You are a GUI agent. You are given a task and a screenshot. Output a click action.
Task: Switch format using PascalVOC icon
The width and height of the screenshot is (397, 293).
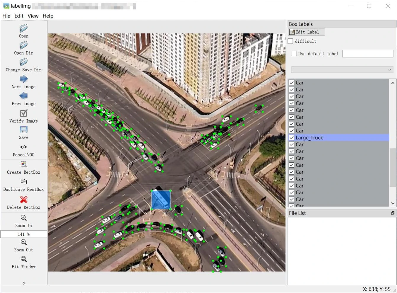click(x=24, y=147)
